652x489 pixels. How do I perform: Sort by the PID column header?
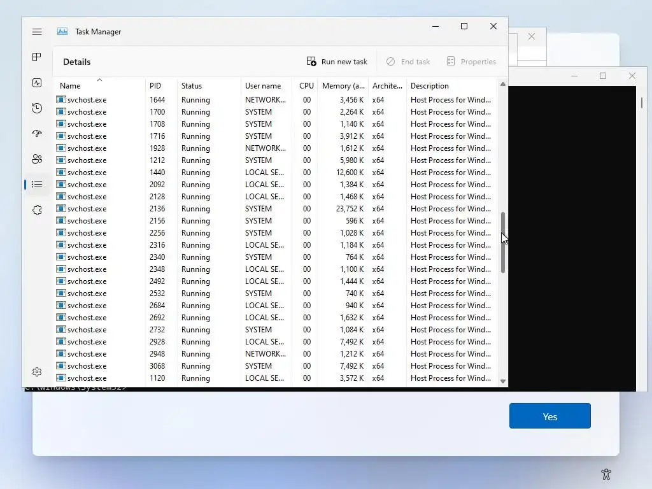point(161,86)
